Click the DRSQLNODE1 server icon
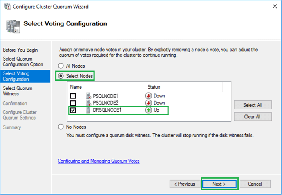Screen dimensions: 282x195 tap(88, 110)
